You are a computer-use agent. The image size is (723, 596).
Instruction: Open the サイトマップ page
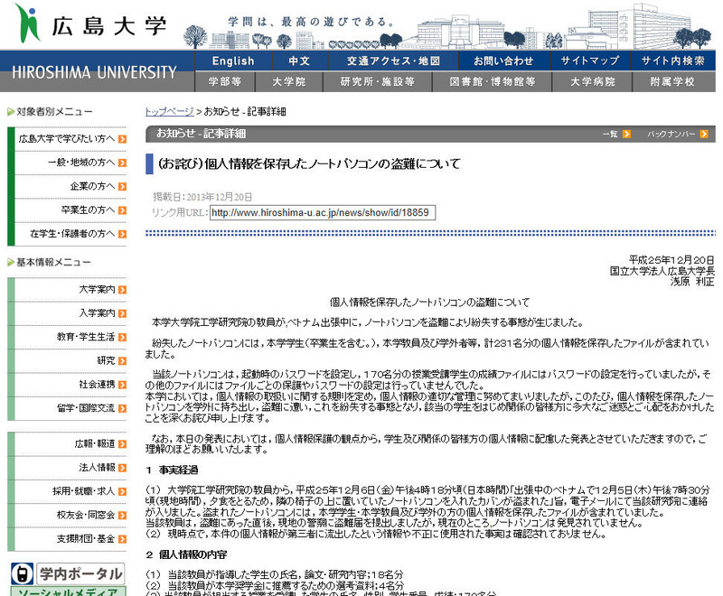(590, 61)
